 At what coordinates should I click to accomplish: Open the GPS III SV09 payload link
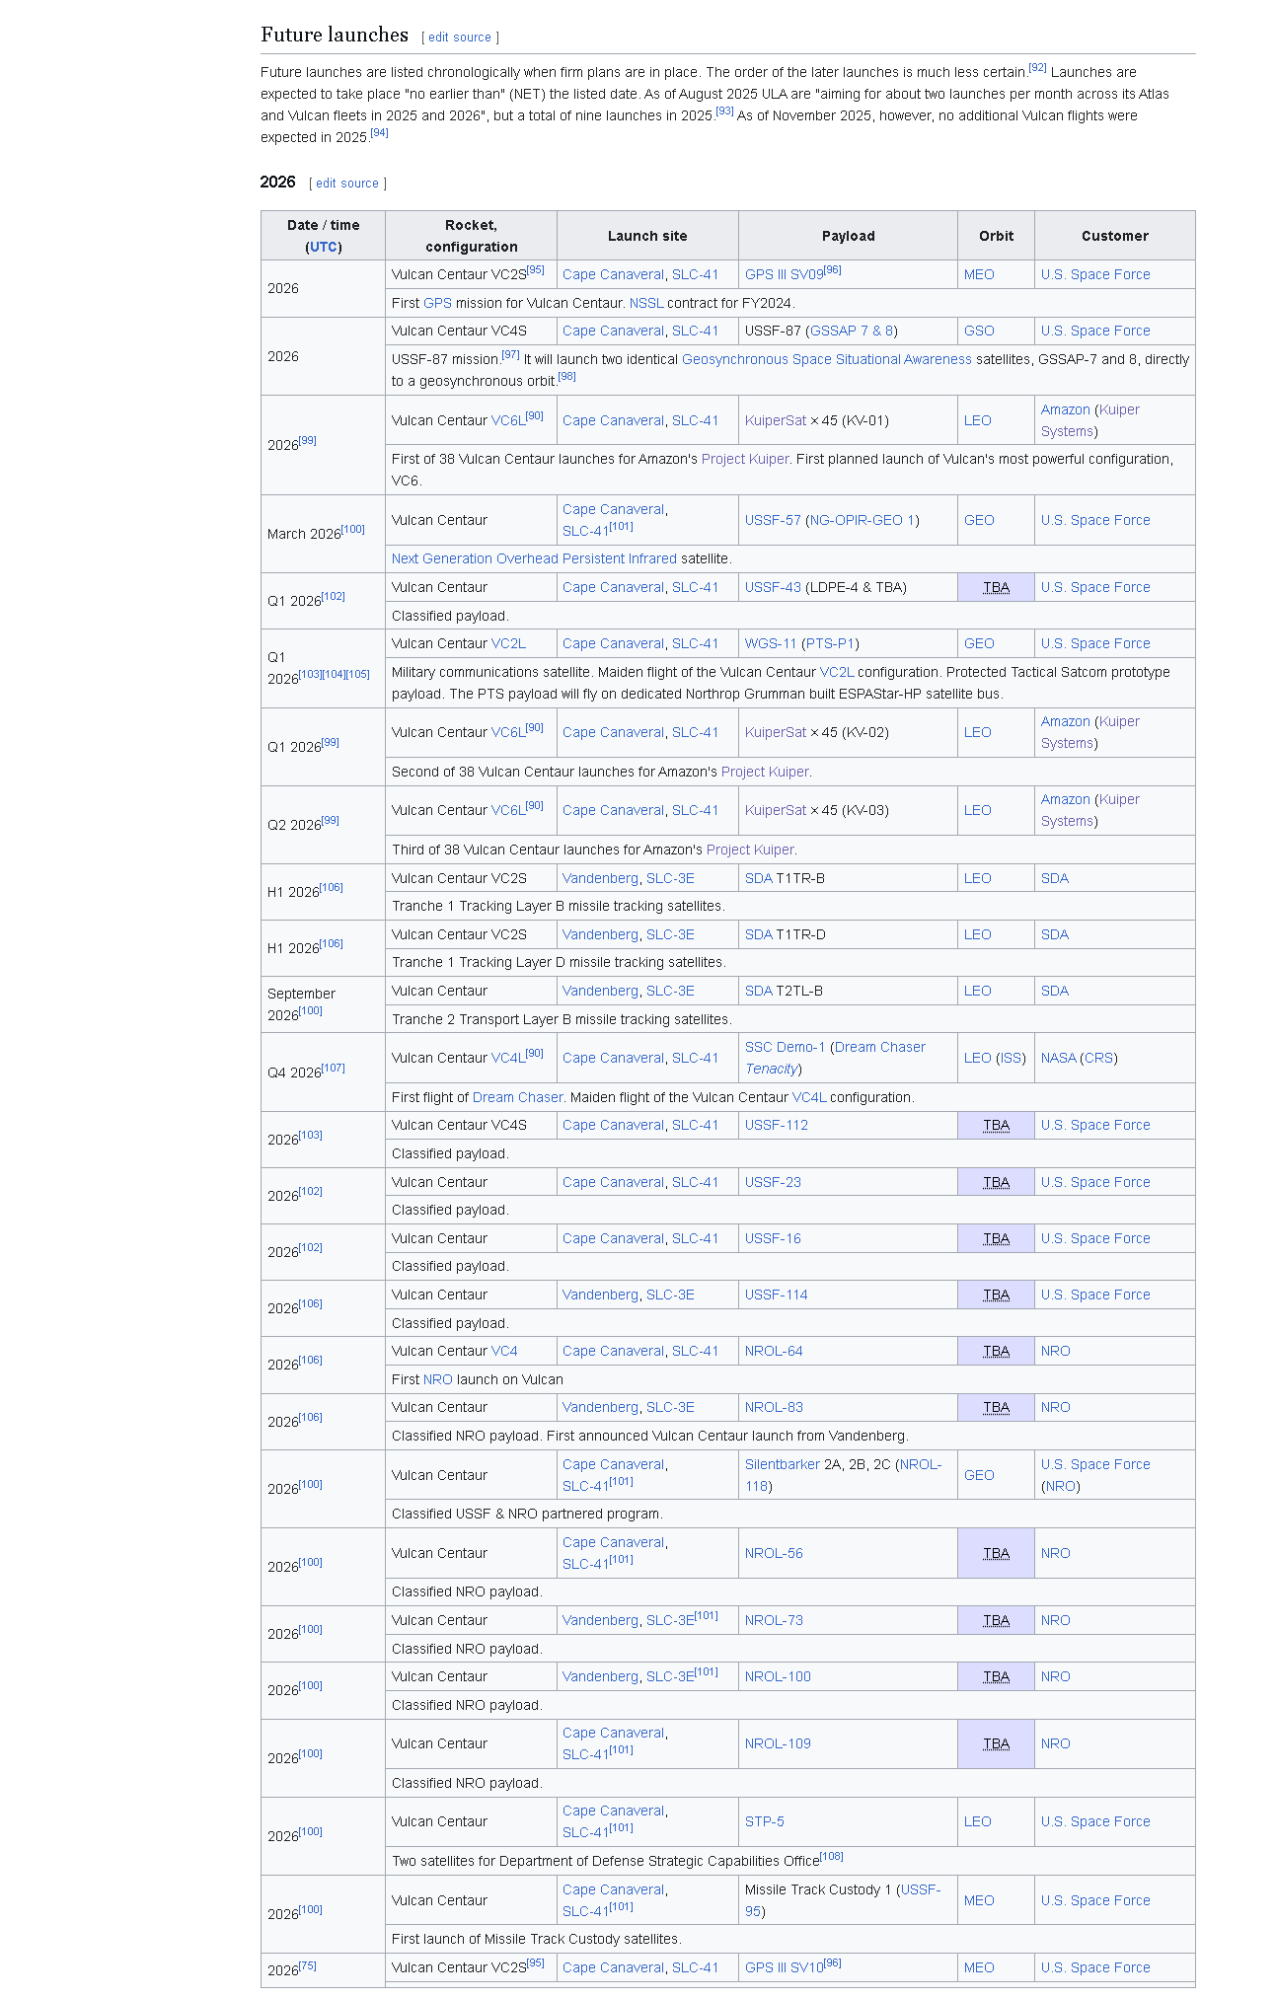(x=784, y=274)
